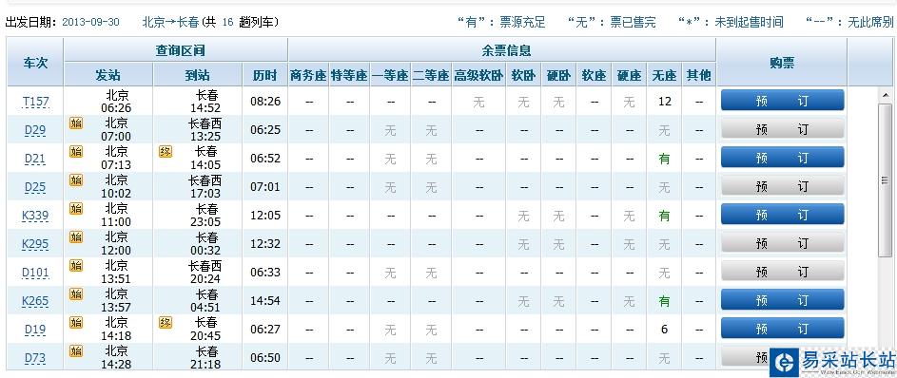This screenshot has height=378, width=897.
Task: Open train D101 details link
Action: 35,273
